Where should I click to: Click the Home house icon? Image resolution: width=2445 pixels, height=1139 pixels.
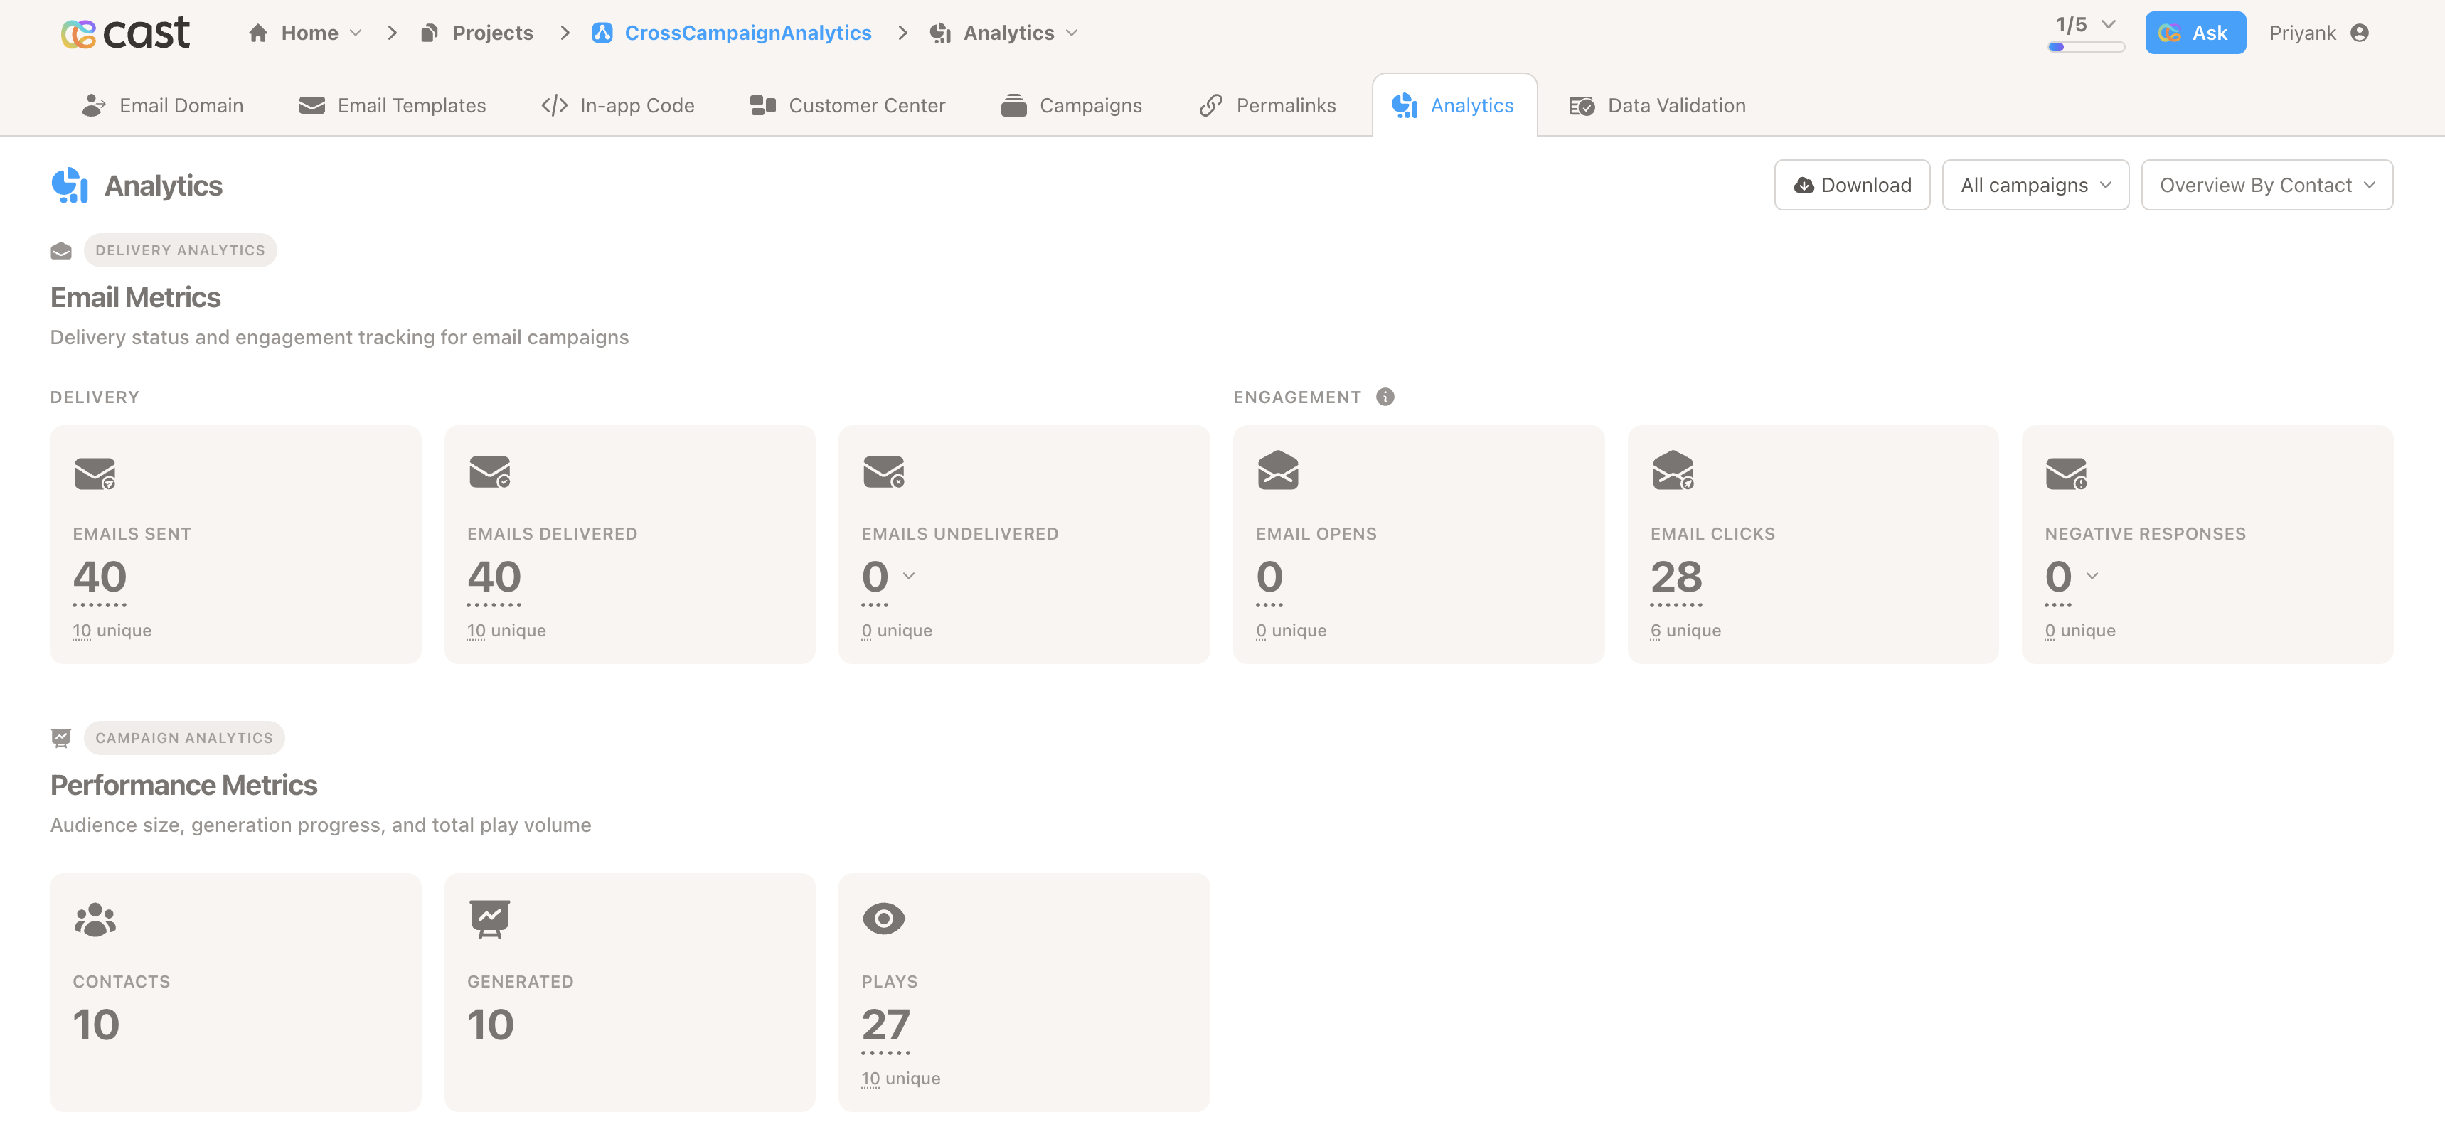coord(257,33)
